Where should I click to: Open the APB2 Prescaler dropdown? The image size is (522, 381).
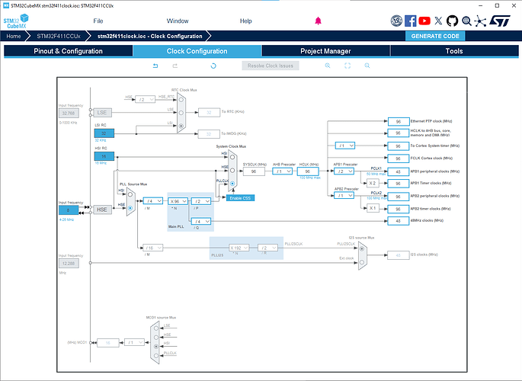344,195
